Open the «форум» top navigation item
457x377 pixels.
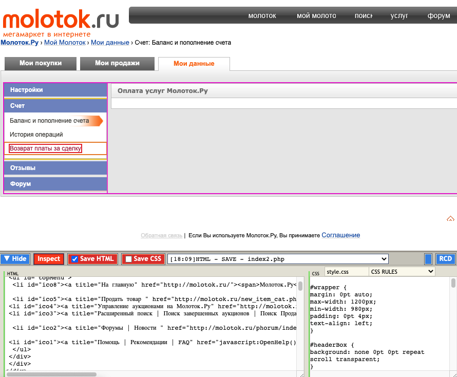439,16
